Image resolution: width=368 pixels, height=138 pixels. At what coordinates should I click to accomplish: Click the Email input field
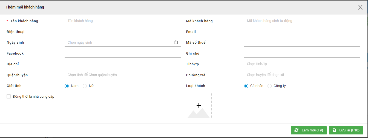pyautogui.click(x=302, y=32)
